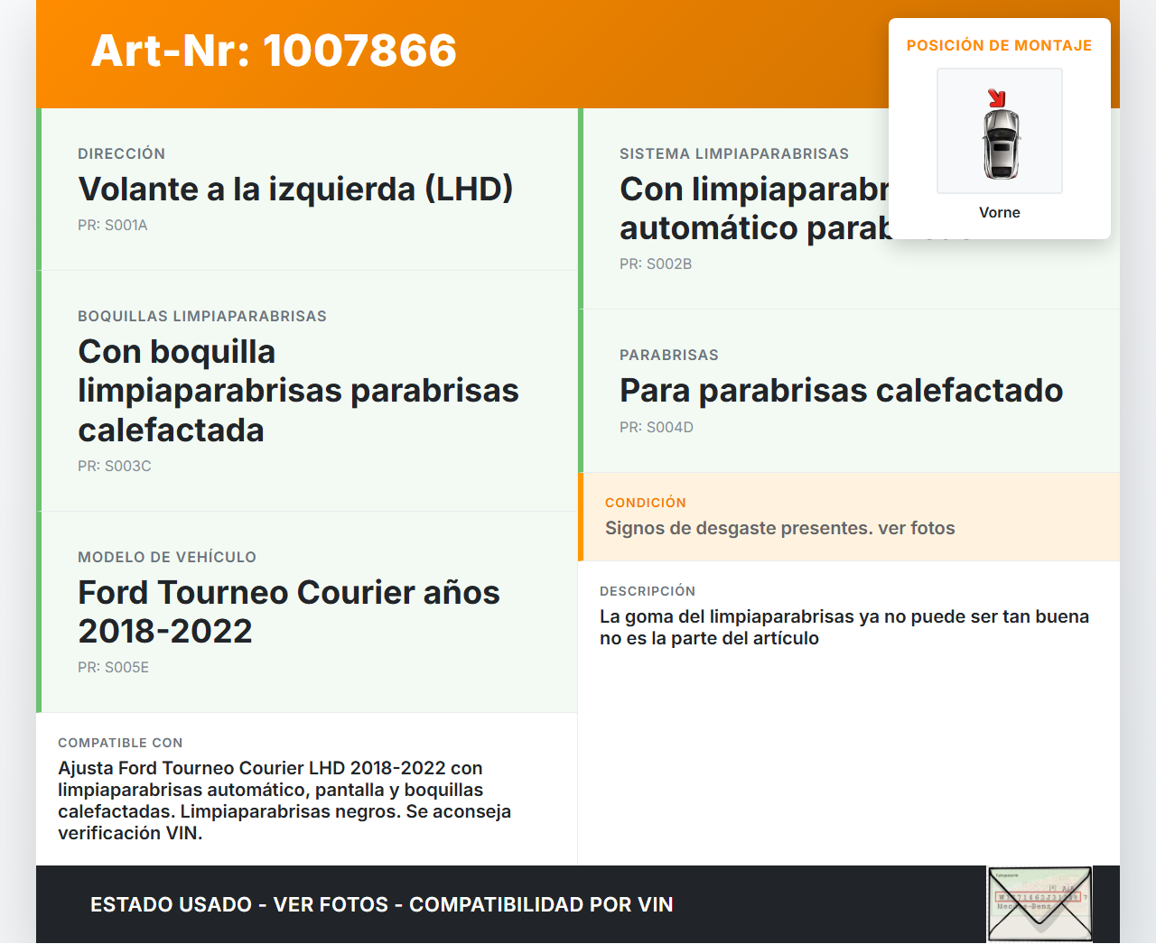
Task: Click the Ajusta Ford Tourneo Courier compatibility paragraph
Action: (x=284, y=801)
